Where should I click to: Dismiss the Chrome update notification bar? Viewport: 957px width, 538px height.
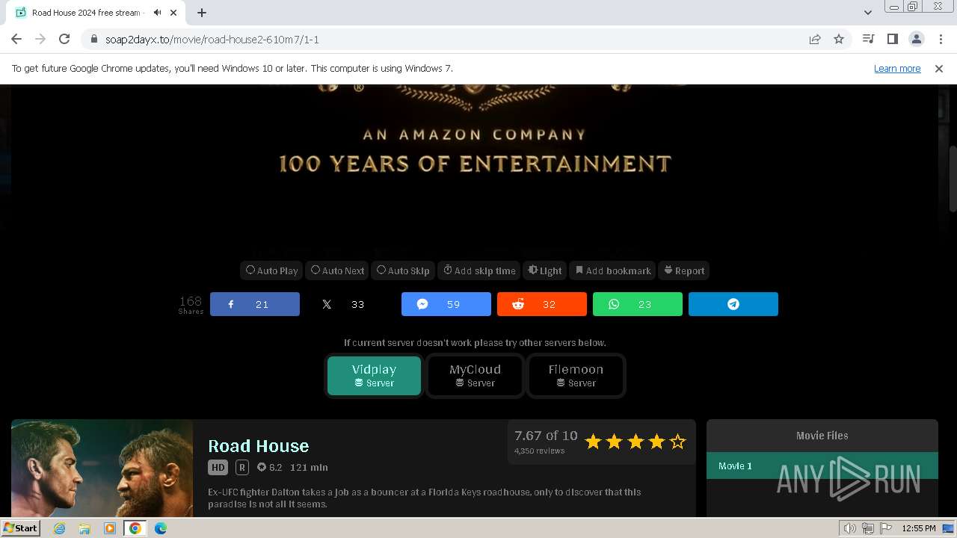pos(939,68)
